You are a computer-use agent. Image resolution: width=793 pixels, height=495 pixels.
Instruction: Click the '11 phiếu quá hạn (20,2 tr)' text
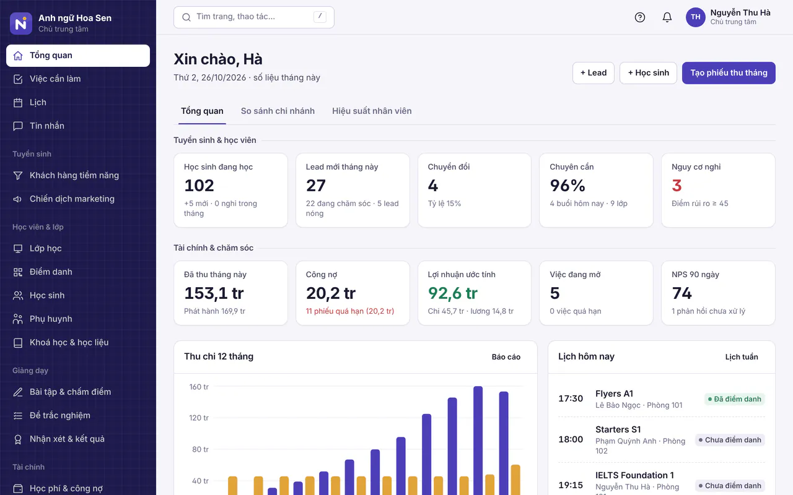(350, 311)
